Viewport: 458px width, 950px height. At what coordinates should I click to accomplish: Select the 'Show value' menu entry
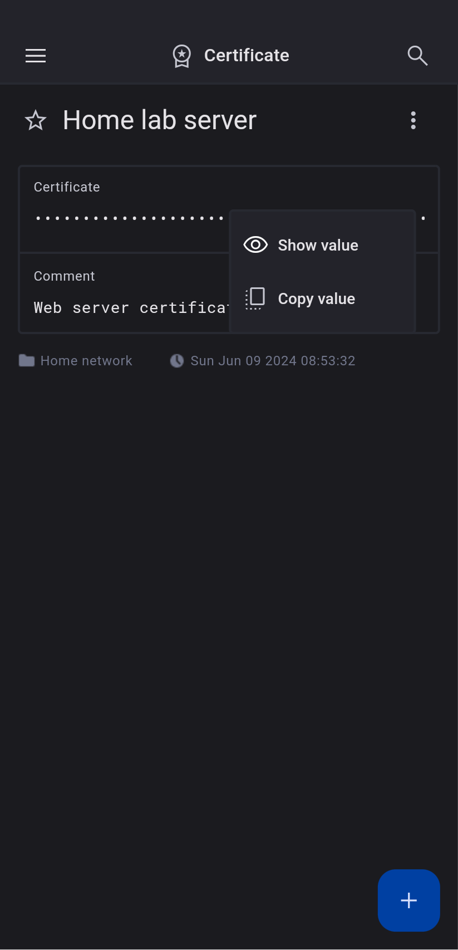318,245
